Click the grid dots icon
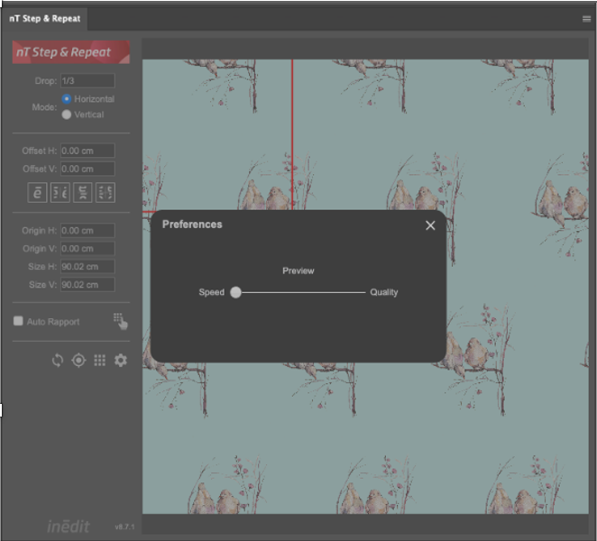Image resolution: width=597 pixels, height=541 pixels. click(100, 360)
